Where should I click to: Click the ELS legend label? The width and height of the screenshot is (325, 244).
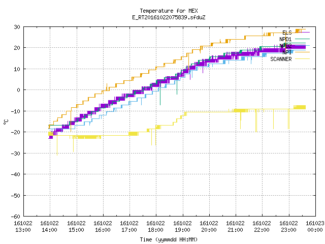(x=287, y=33)
